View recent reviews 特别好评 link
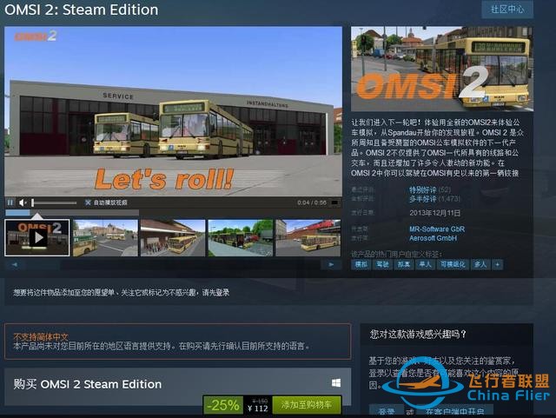 [x=423, y=189]
